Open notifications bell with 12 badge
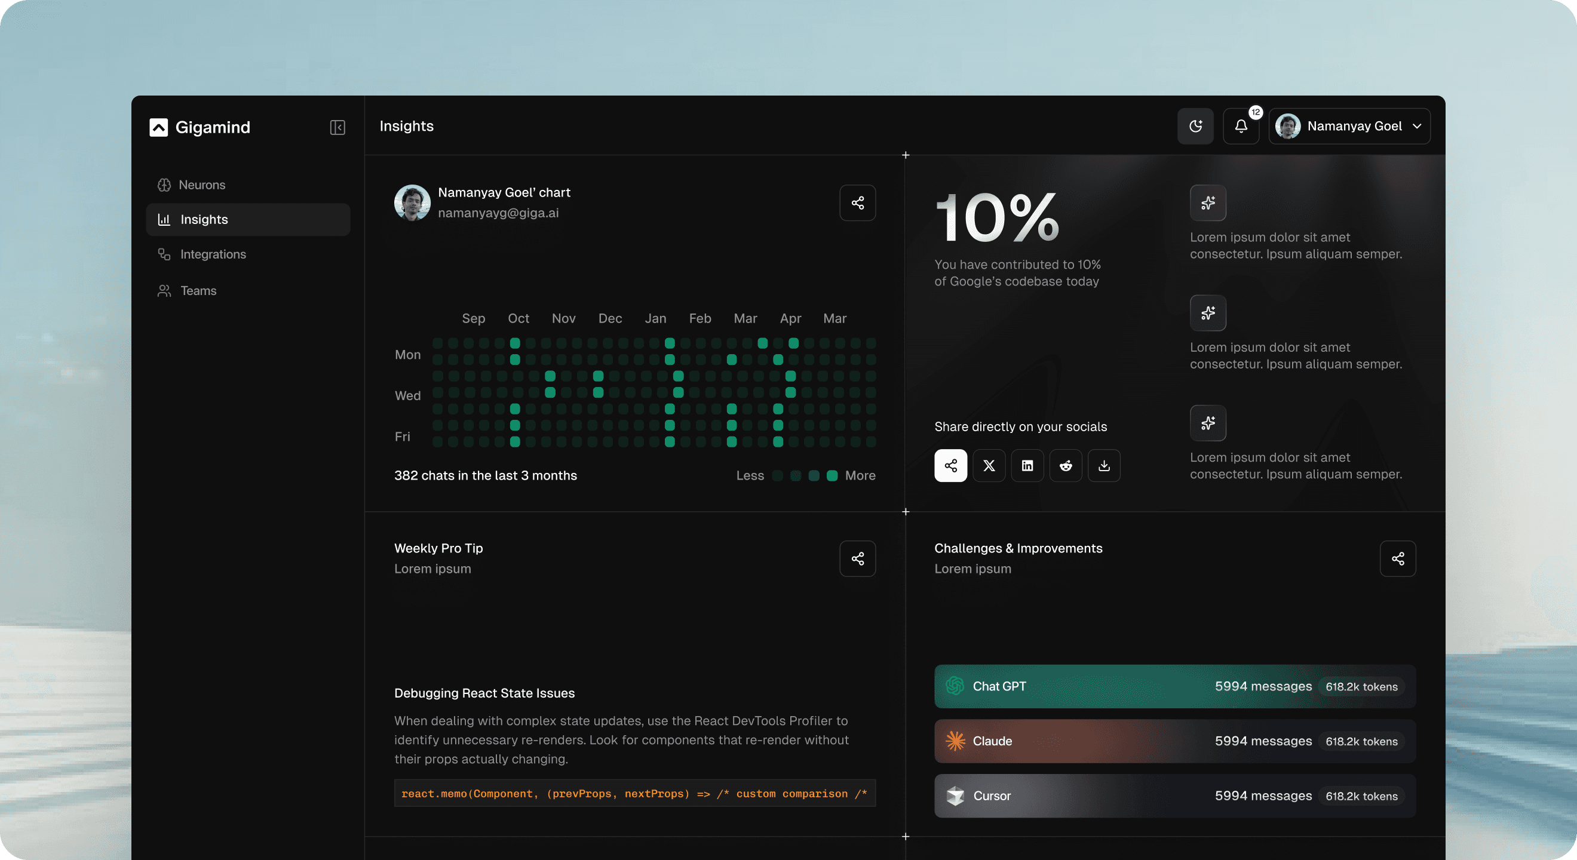Viewport: 1577px width, 860px height. (x=1240, y=126)
